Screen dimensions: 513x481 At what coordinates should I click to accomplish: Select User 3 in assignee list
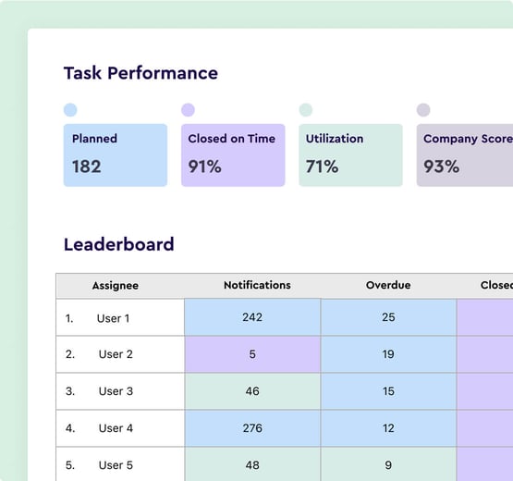[x=116, y=391]
